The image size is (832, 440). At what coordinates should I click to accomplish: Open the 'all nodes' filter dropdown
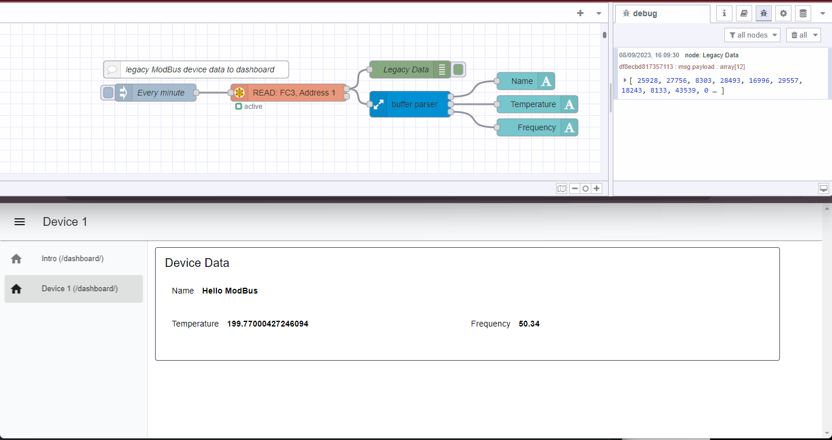(x=752, y=35)
